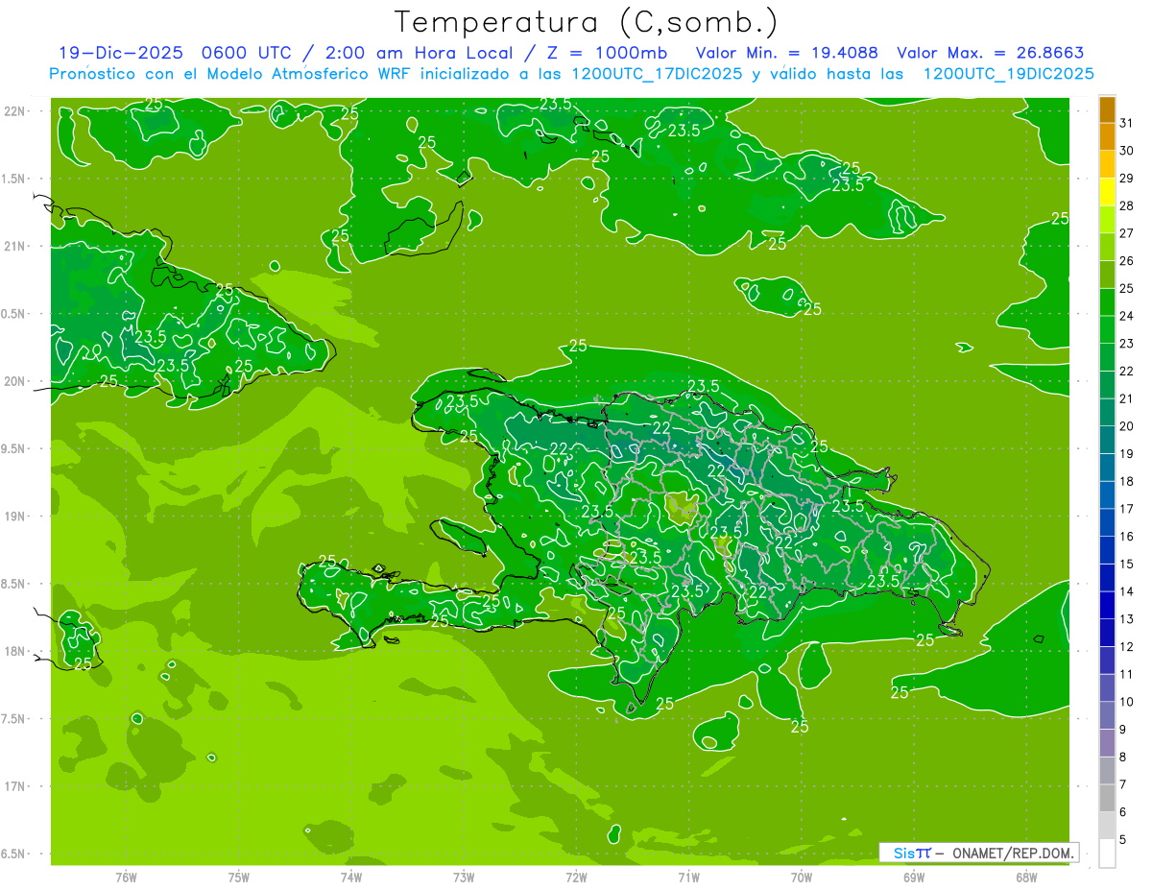The height and width of the screenshot is (890, 1152).
Task: Click the 19-Dic-2025 0600 UTC date label
Action: (171, 53)
